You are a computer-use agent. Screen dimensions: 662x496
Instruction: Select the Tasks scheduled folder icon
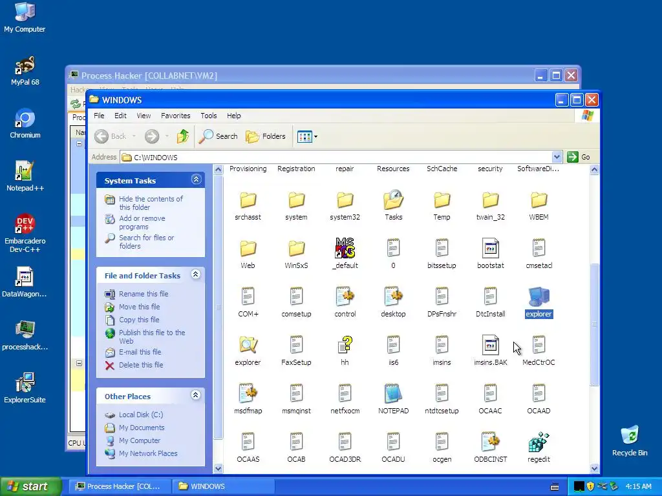393,200
